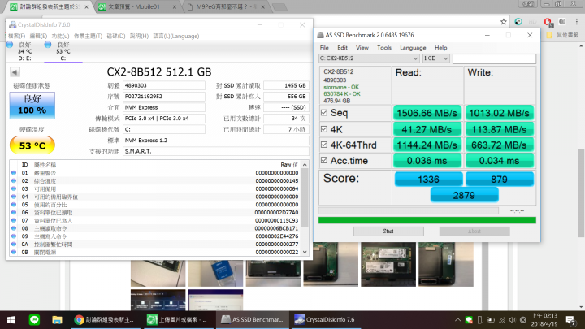Open the File menu in AS SSD Benchmark
585x329 pixels.
pyautogui.click(x=324, y=48)
